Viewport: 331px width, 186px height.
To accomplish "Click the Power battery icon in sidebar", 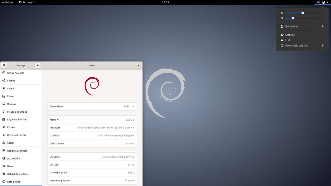I will pyautogui.click(x=4, y=96).
